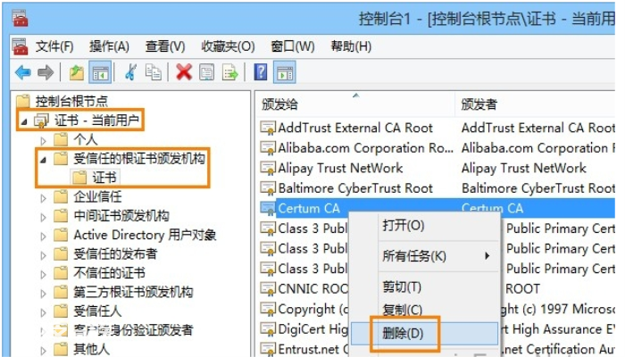Screen dimensions: 625x357
Task: Click the certificate icon of Alibaba.com Corporation row
Action: pos(268,148)
